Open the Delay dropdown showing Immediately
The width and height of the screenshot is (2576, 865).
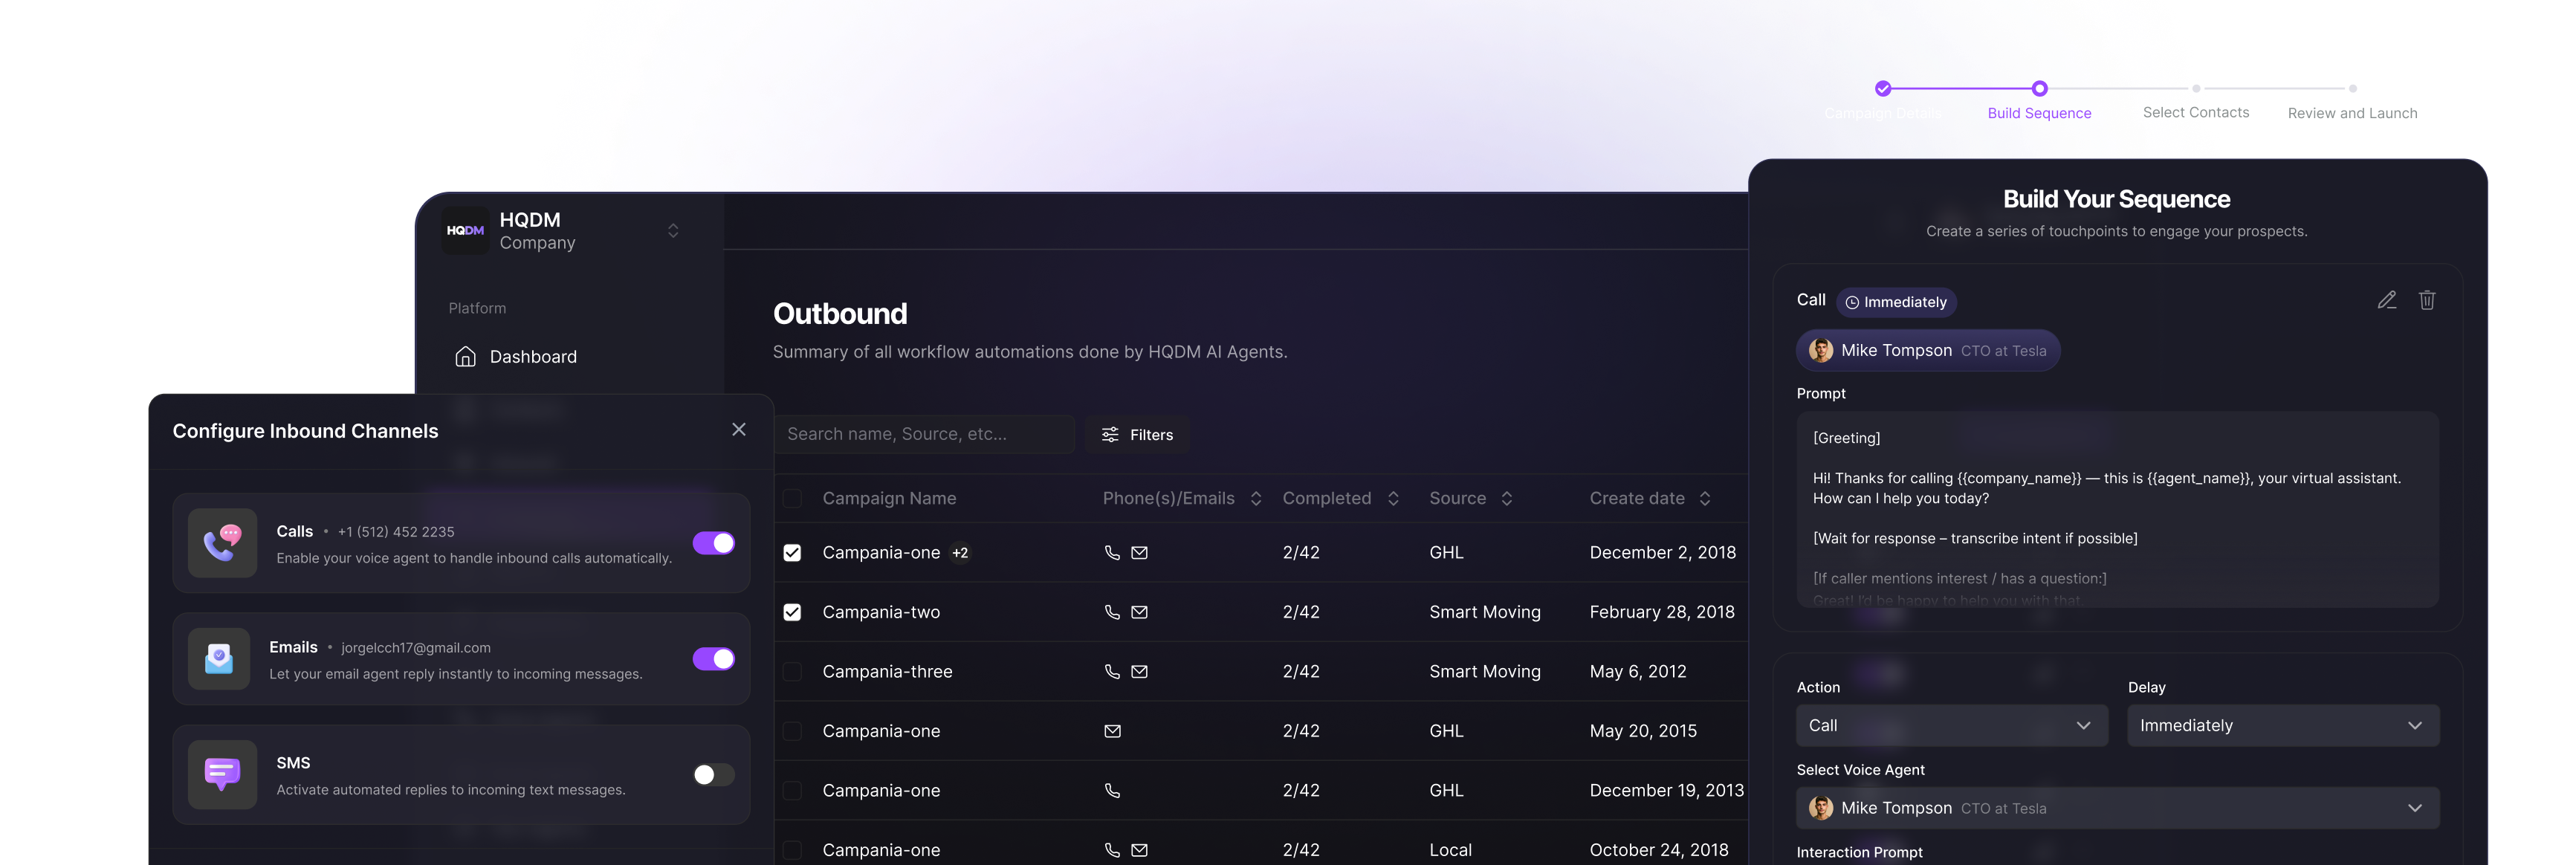tap(2282, 726)
